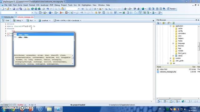This screenshot has width=200, height=112.
Task: Open the Format menu
Action: (x=32, y=5)
